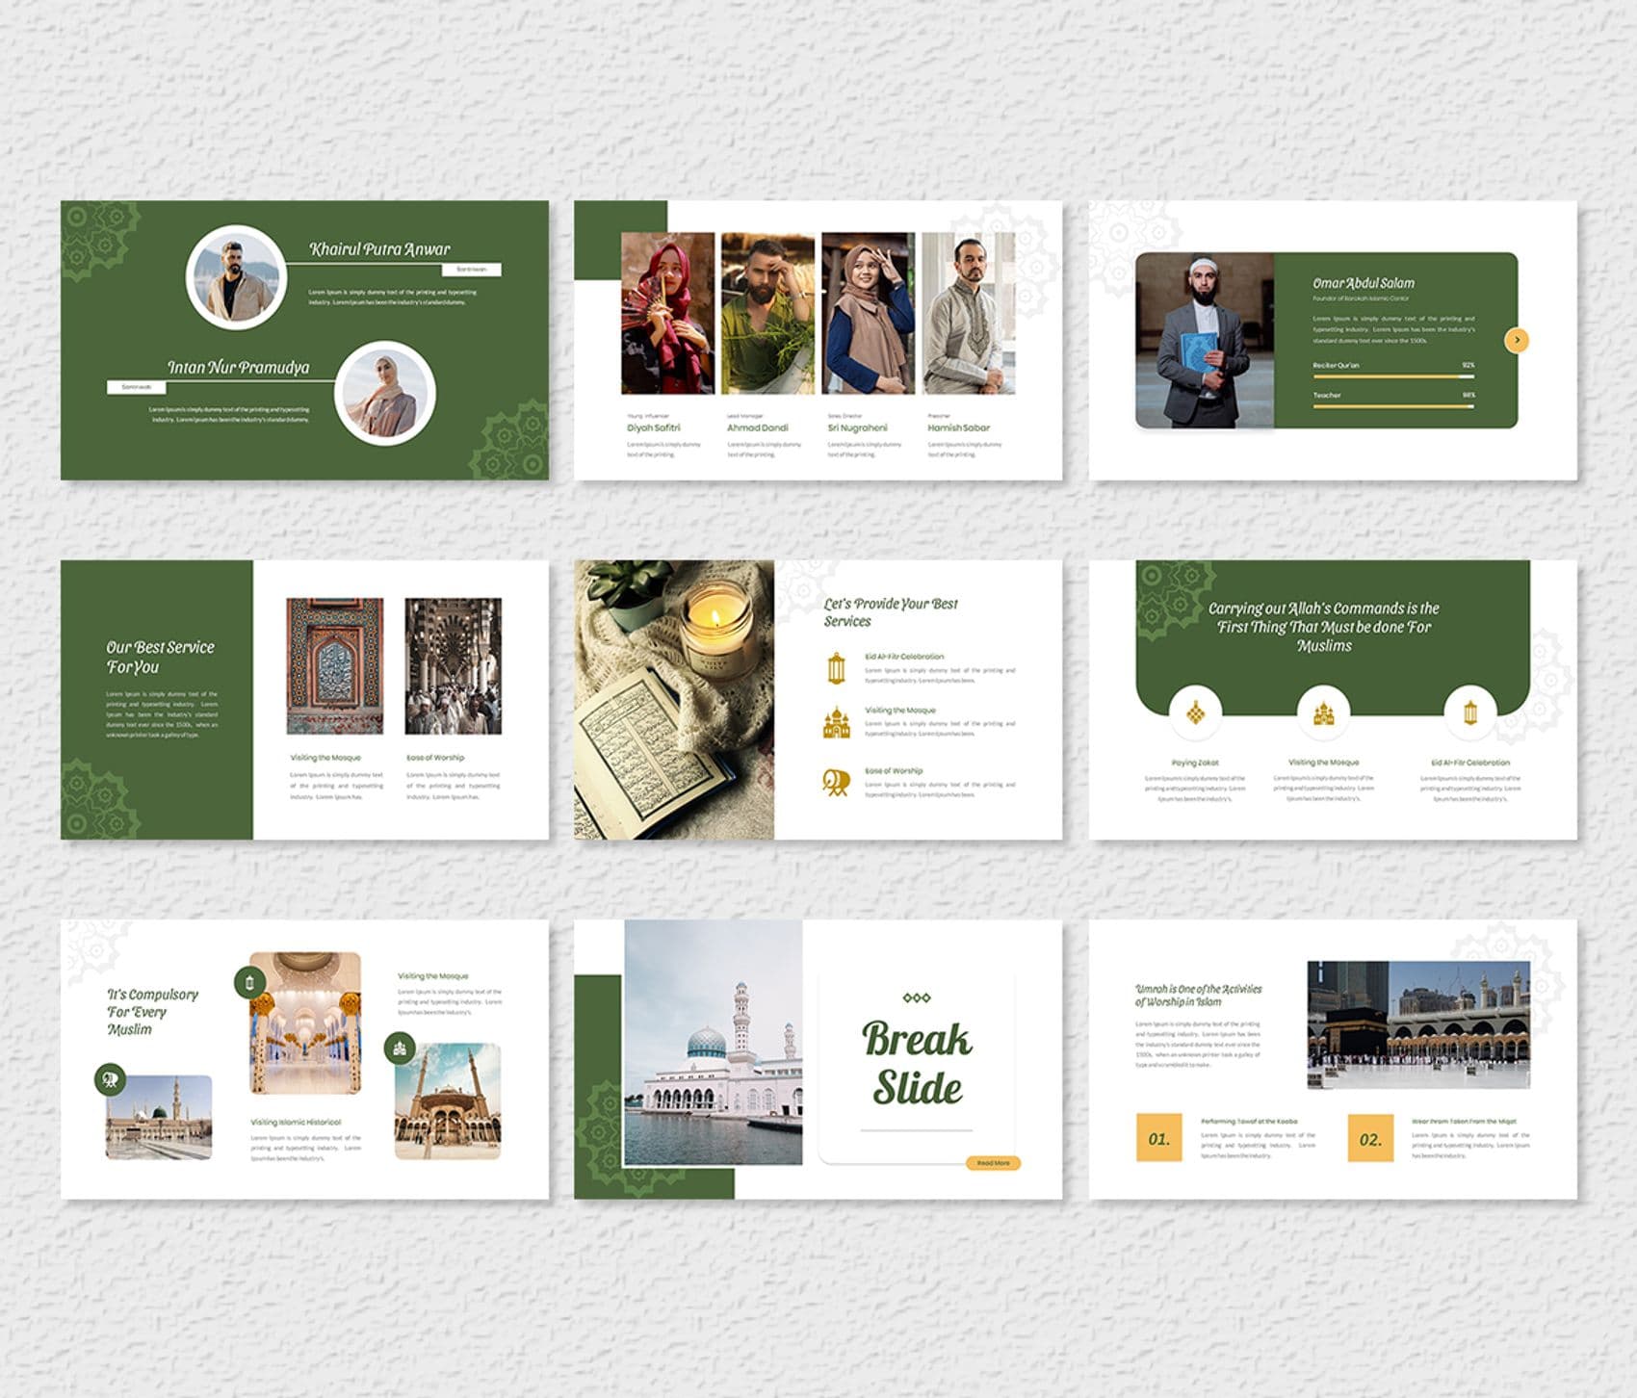Click the Teacher progress bar
1637x1398 pixels.
pyautogui.click(x=1393, y=406)
